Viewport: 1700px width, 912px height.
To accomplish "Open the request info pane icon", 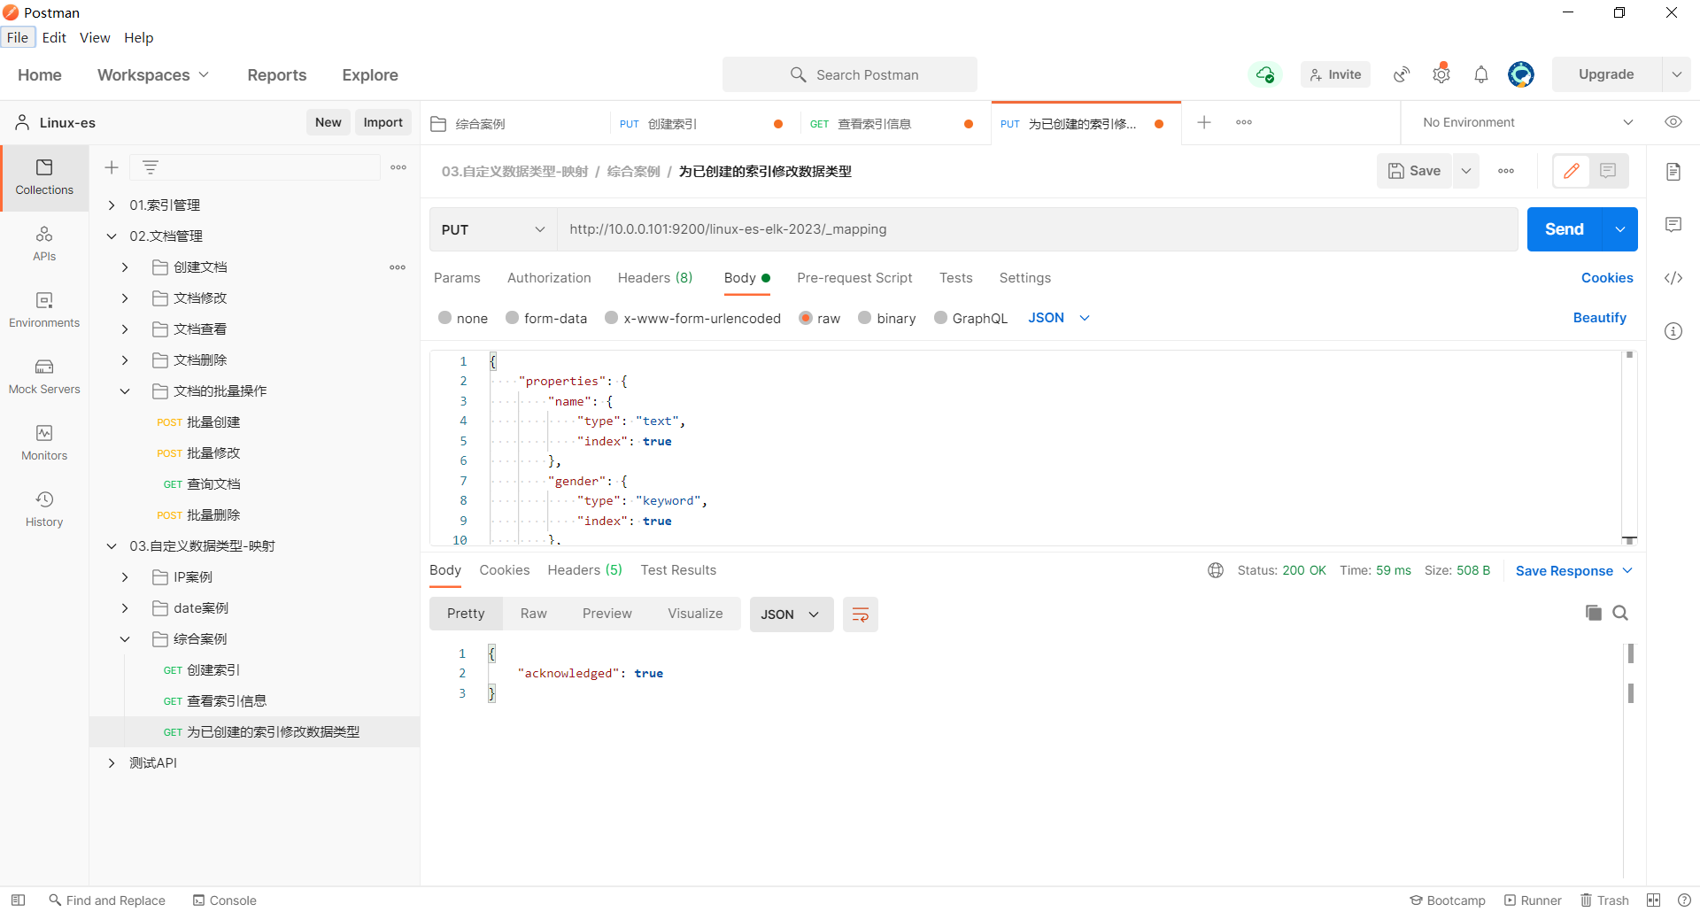I will click(1673, 331).
